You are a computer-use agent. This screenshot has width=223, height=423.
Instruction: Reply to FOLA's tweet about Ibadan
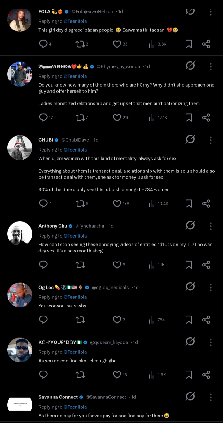click(43, 44)
